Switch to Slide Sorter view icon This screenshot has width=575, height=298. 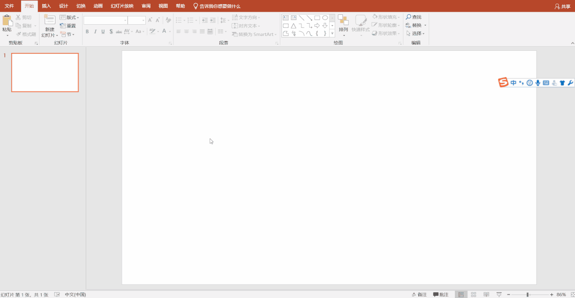(473, 293)
